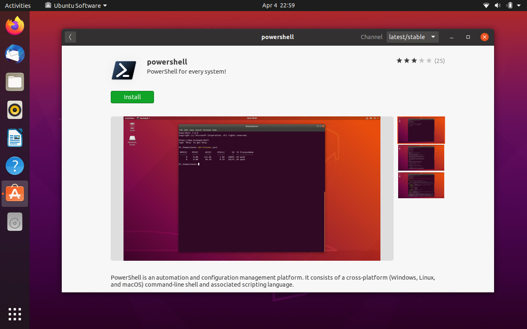Image resolution: width=527 pixels, height=329 pixels.
Task: Launch Firefox from the dock
Action: click(x=15, y=26)
